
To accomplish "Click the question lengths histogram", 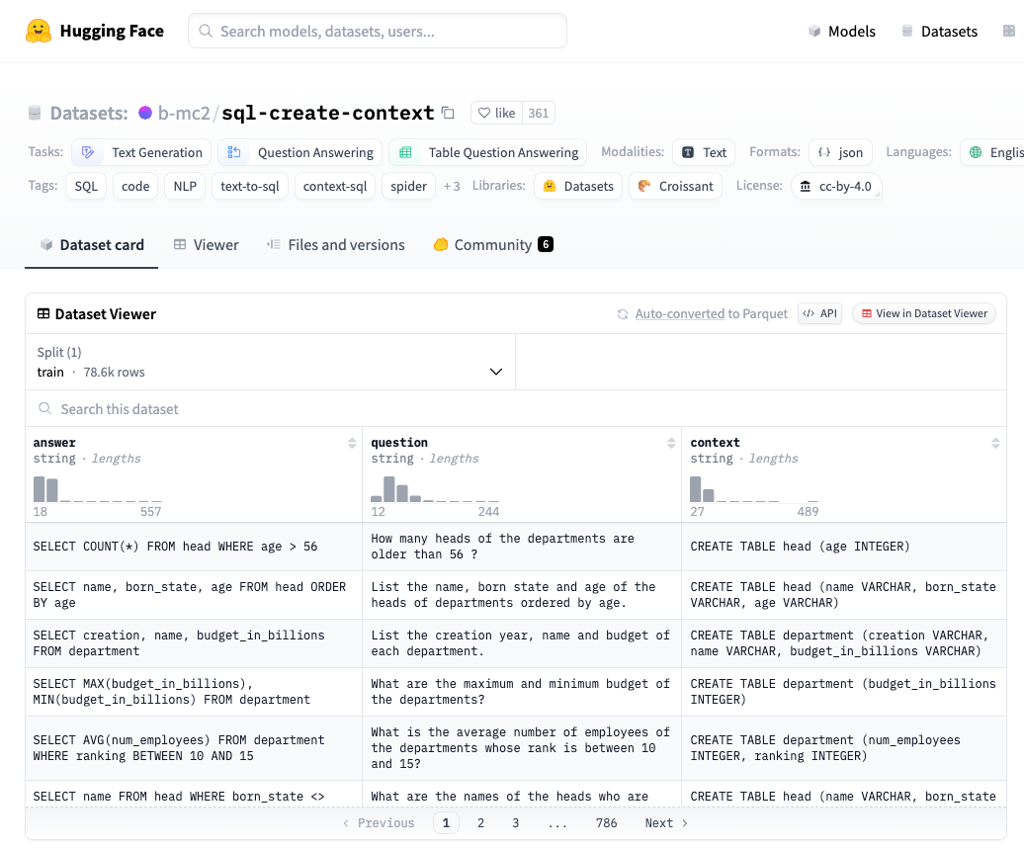I will [435, 489].
